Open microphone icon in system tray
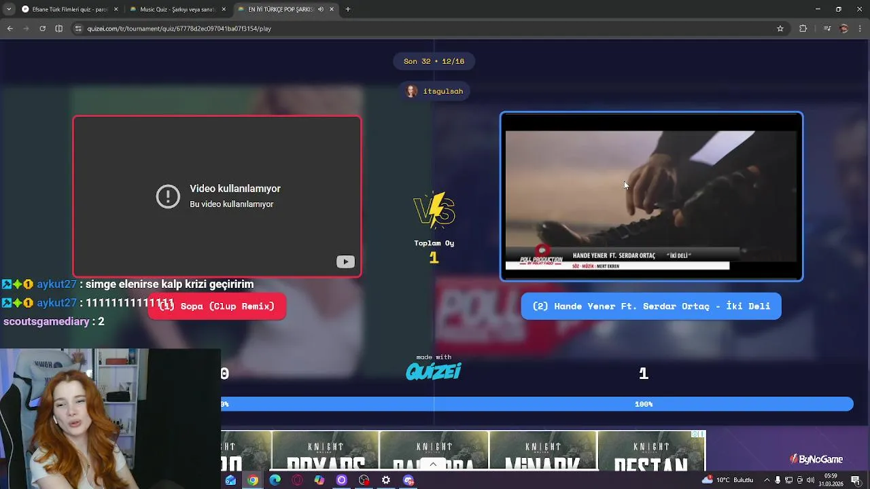Screen dimensions: 870x489 778,480
